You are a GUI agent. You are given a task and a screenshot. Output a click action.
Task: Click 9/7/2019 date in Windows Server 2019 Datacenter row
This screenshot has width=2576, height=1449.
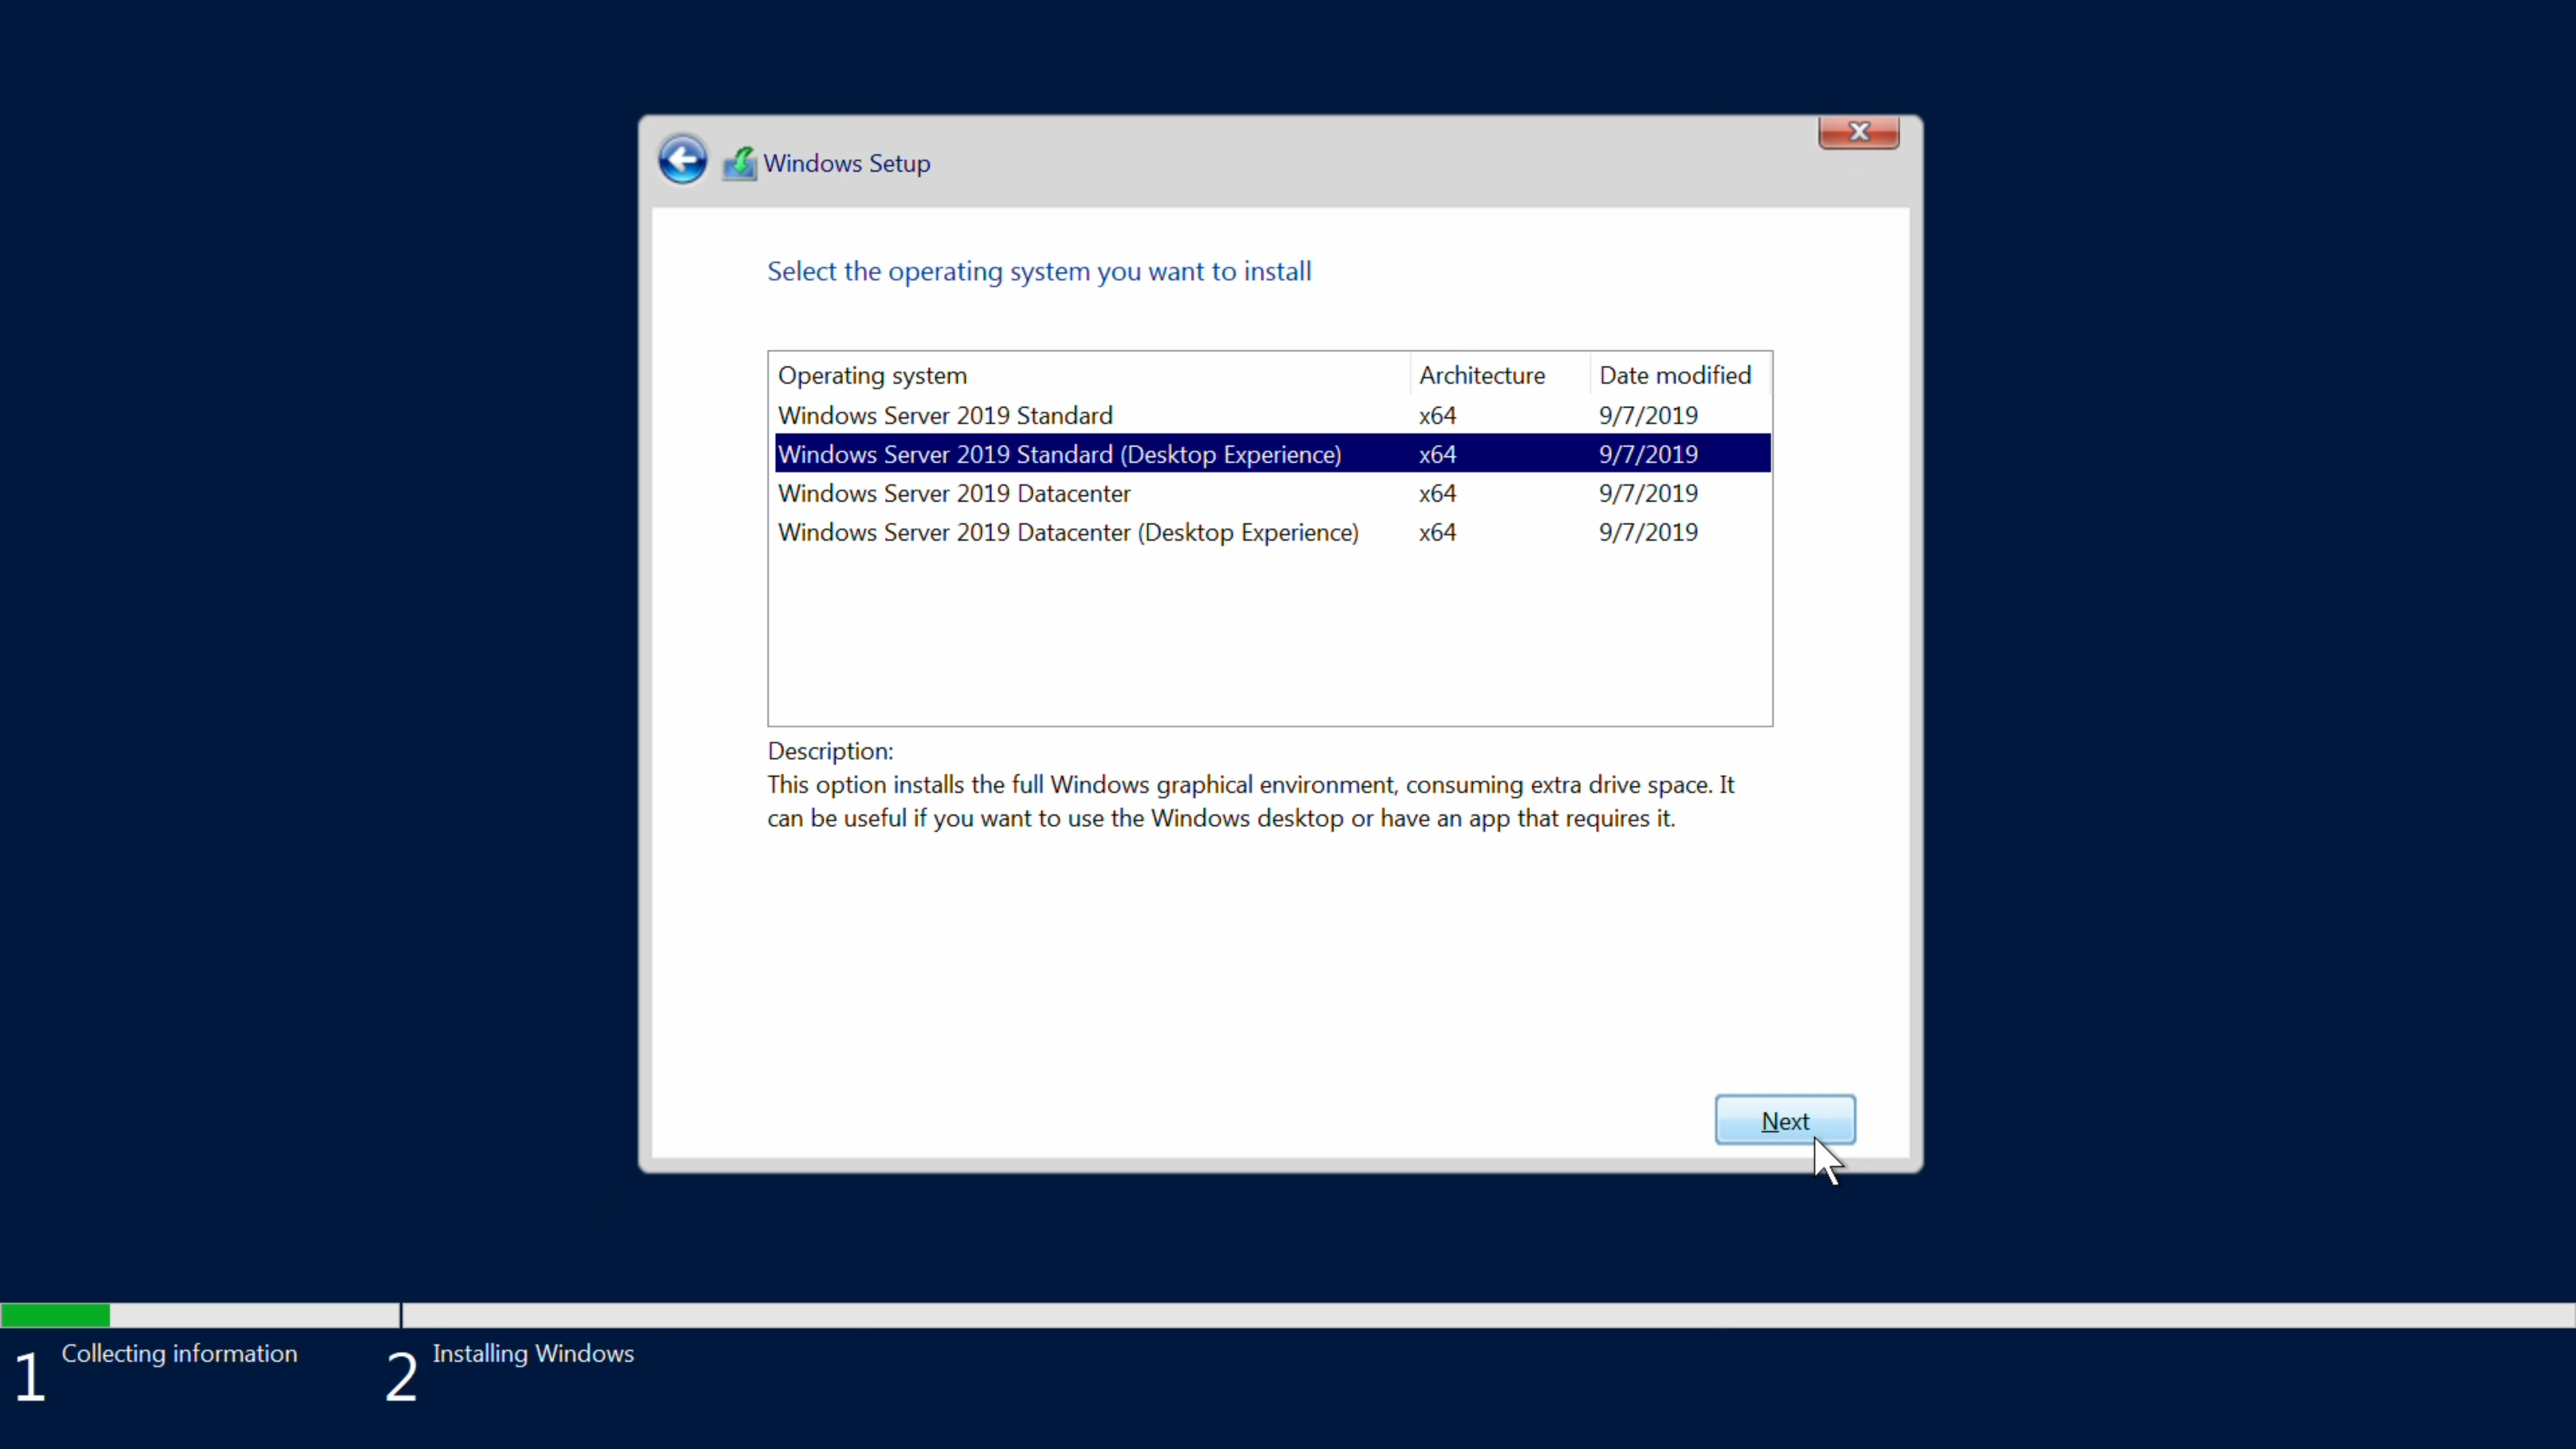pyautogui.click(x=1648, y=493)
